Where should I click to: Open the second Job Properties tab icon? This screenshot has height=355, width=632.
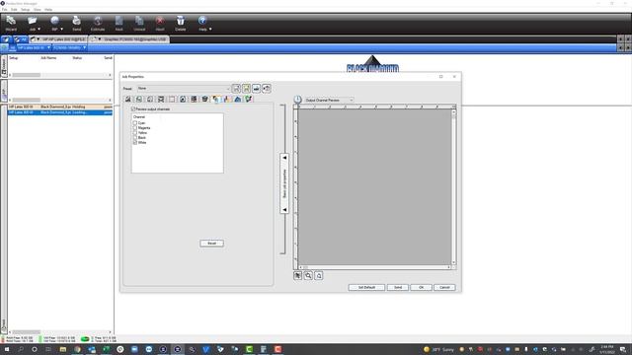coord(139,99)
